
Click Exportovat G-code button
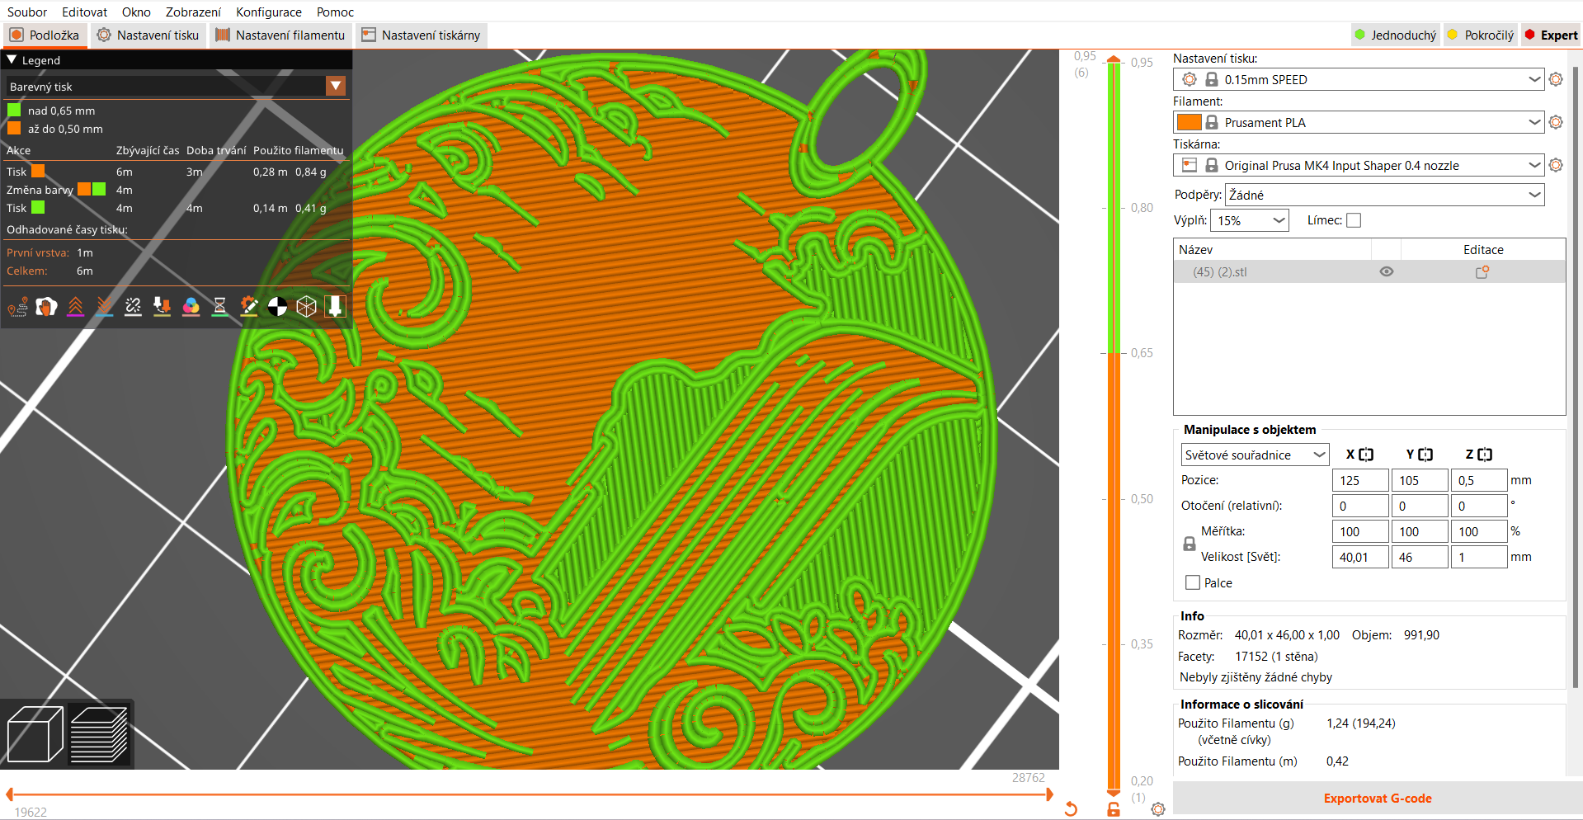coord(1378,798)
